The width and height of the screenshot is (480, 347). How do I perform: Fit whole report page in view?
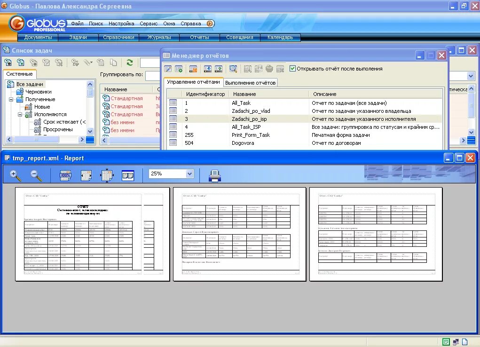click(x=107, y=175)
